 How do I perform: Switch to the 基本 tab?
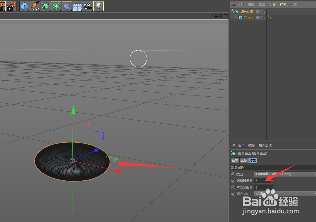[x=235, y=160]
